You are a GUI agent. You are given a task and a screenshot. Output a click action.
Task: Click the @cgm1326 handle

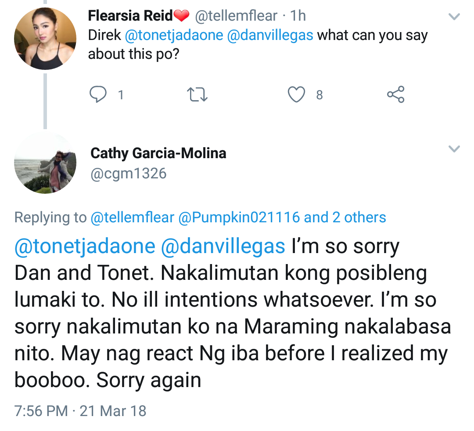(129, 174)
